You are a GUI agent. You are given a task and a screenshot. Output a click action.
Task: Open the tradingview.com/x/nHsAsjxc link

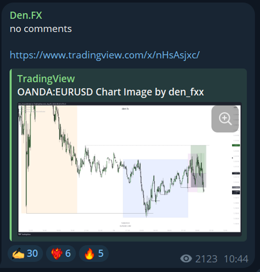coord(105,55)
